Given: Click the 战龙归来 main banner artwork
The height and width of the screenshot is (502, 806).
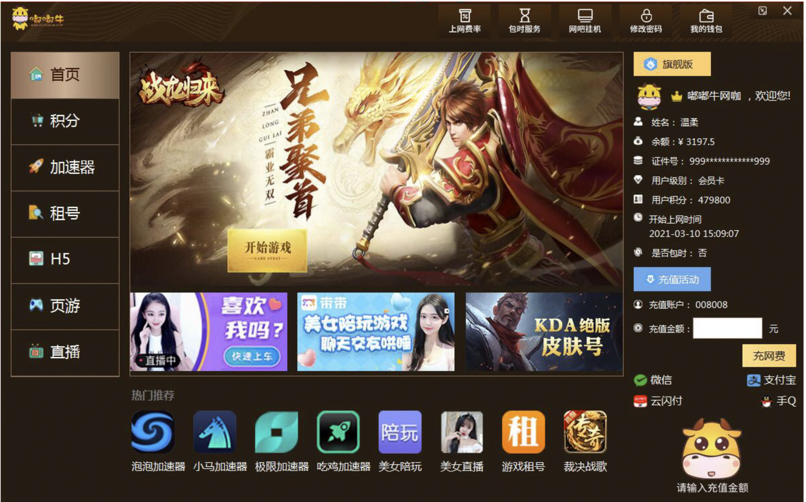Looking at the screenshot, I should 376,169.
